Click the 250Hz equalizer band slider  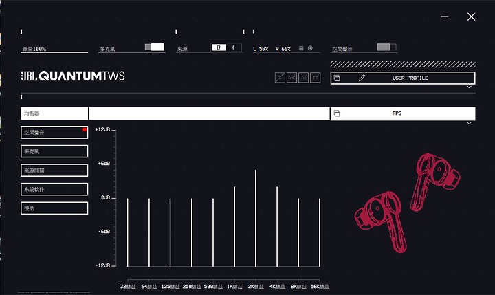coord(192,232)
